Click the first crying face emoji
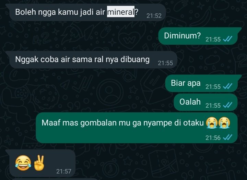Image resolution: width=247 pixels, height=180 pixels. [212, 123]
